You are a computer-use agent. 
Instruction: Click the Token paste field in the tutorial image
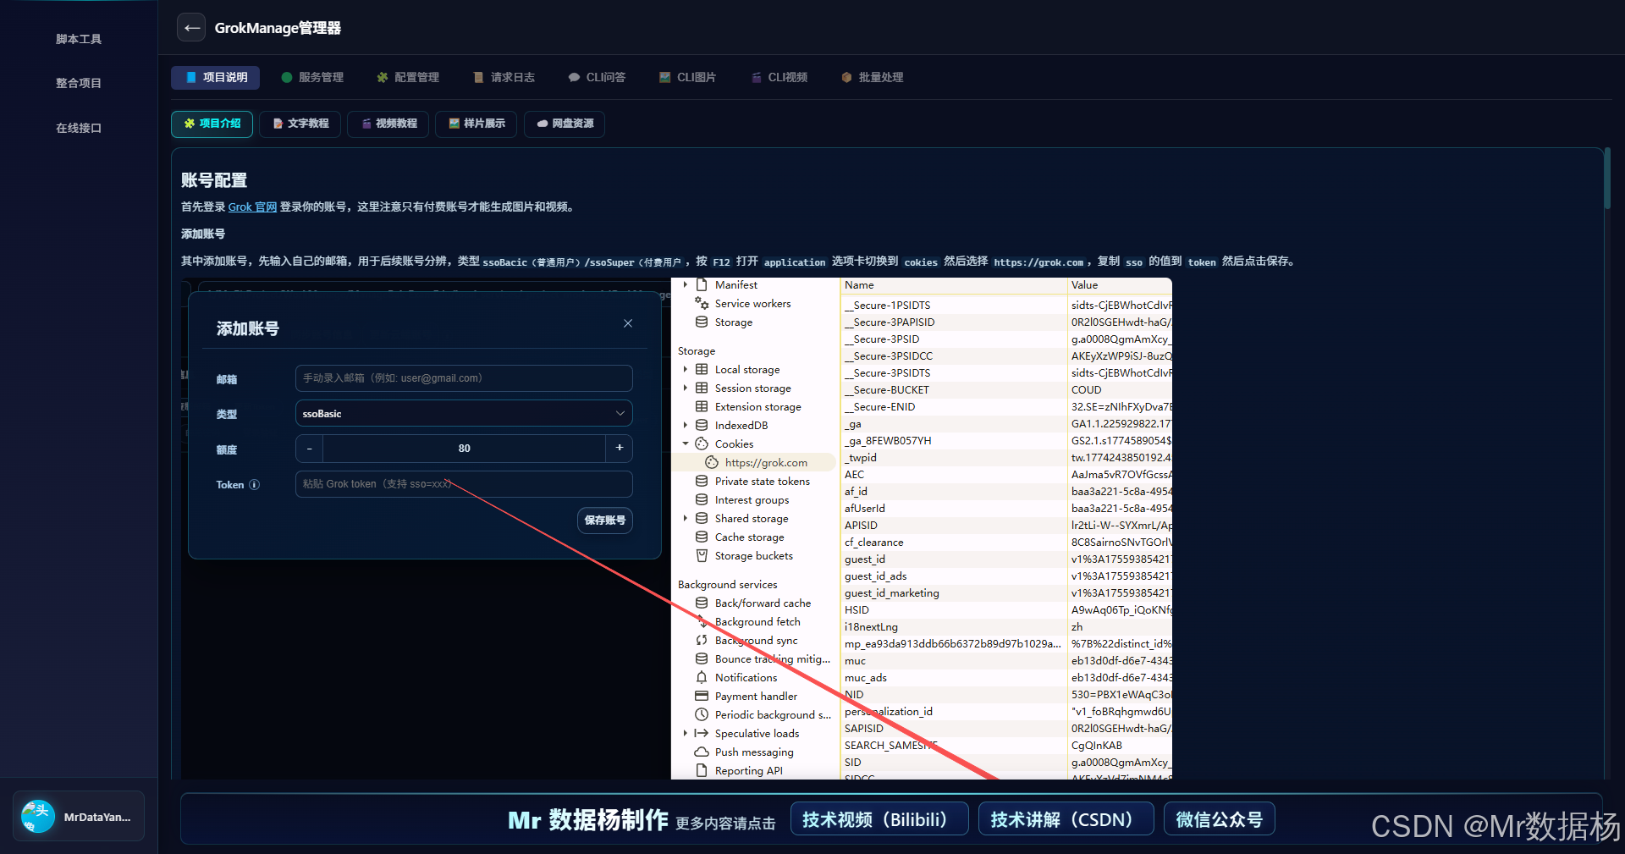(464, 484)
